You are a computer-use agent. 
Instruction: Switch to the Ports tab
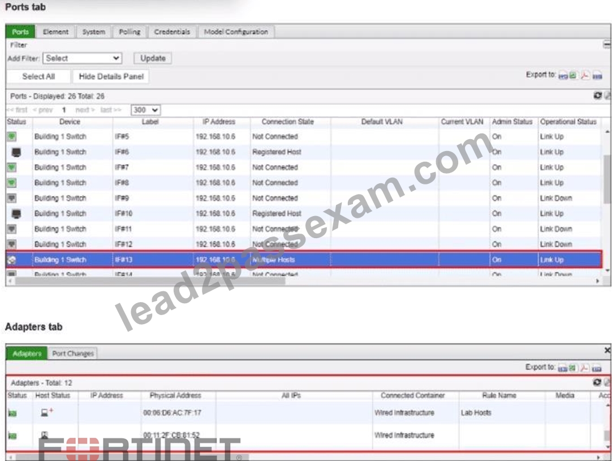click(x=20, y=32)
